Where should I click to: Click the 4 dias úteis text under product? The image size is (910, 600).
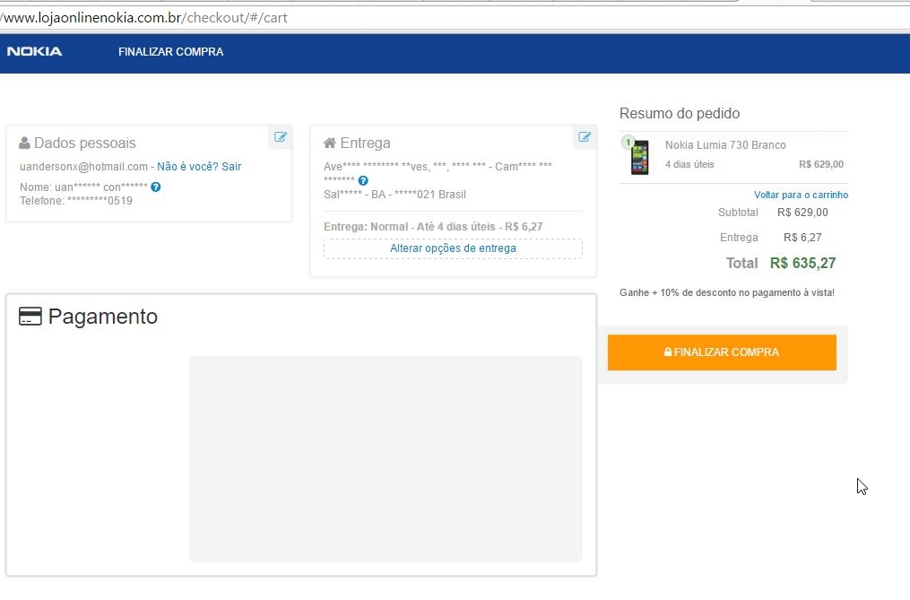689,164
